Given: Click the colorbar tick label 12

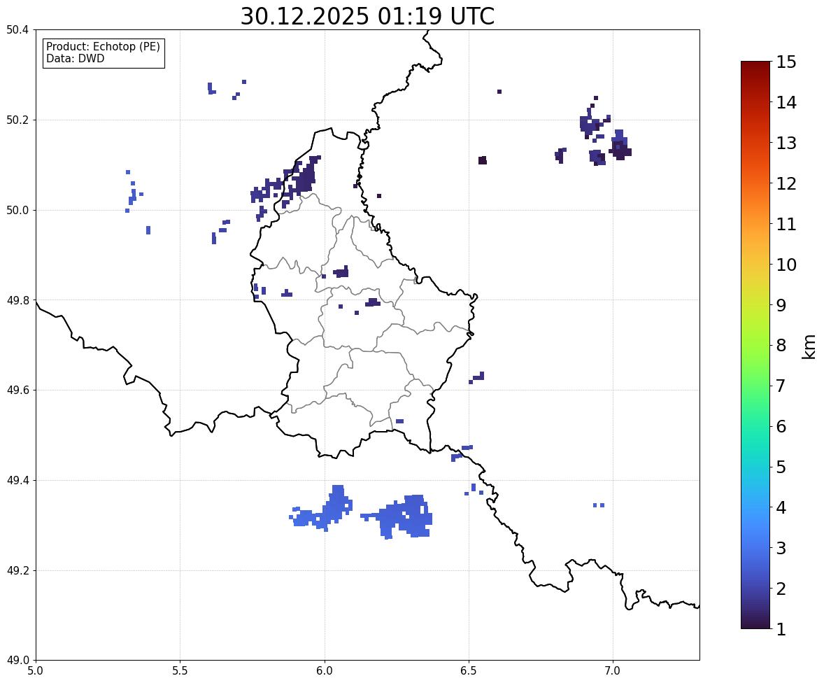Looking at the screenshot, I should (x=786, y=183).
